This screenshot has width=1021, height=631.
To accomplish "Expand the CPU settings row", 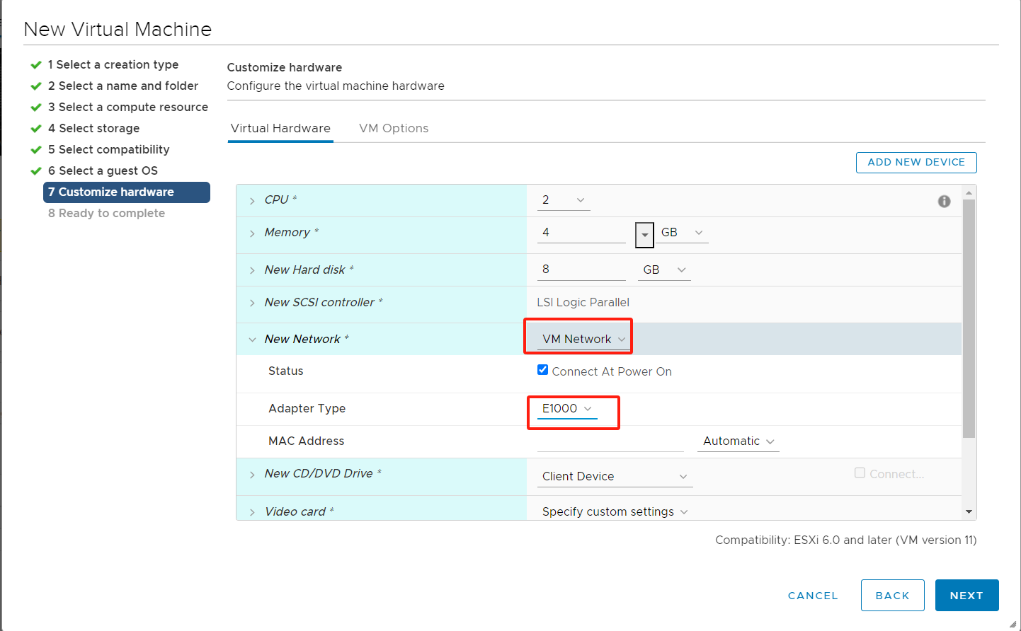I will pyautogui.click(x=252, y=201).
